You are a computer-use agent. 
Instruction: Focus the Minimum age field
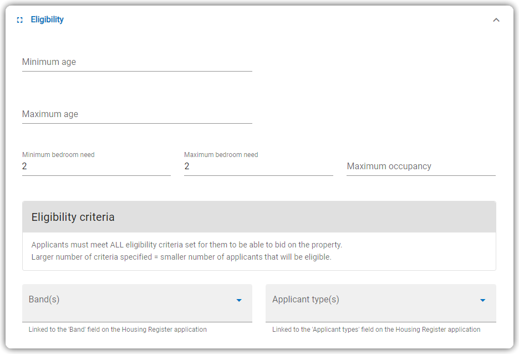[x=137, y=62]
